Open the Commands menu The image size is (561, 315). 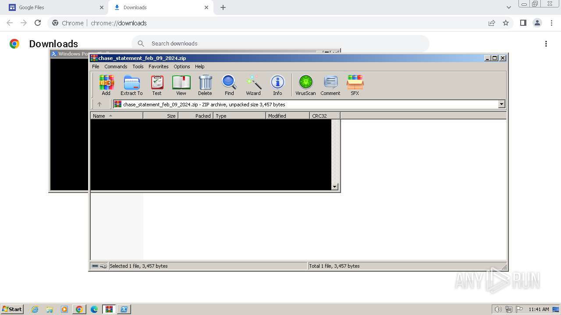[x=116, y=66]
